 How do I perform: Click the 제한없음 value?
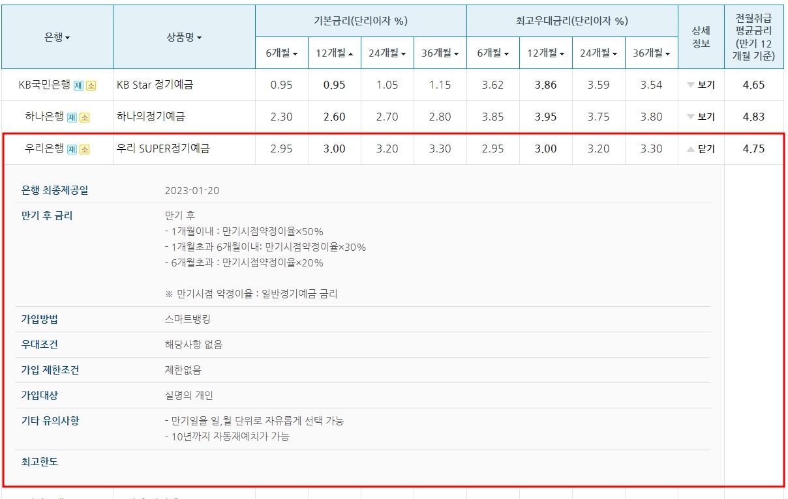[x=183, y=371]
